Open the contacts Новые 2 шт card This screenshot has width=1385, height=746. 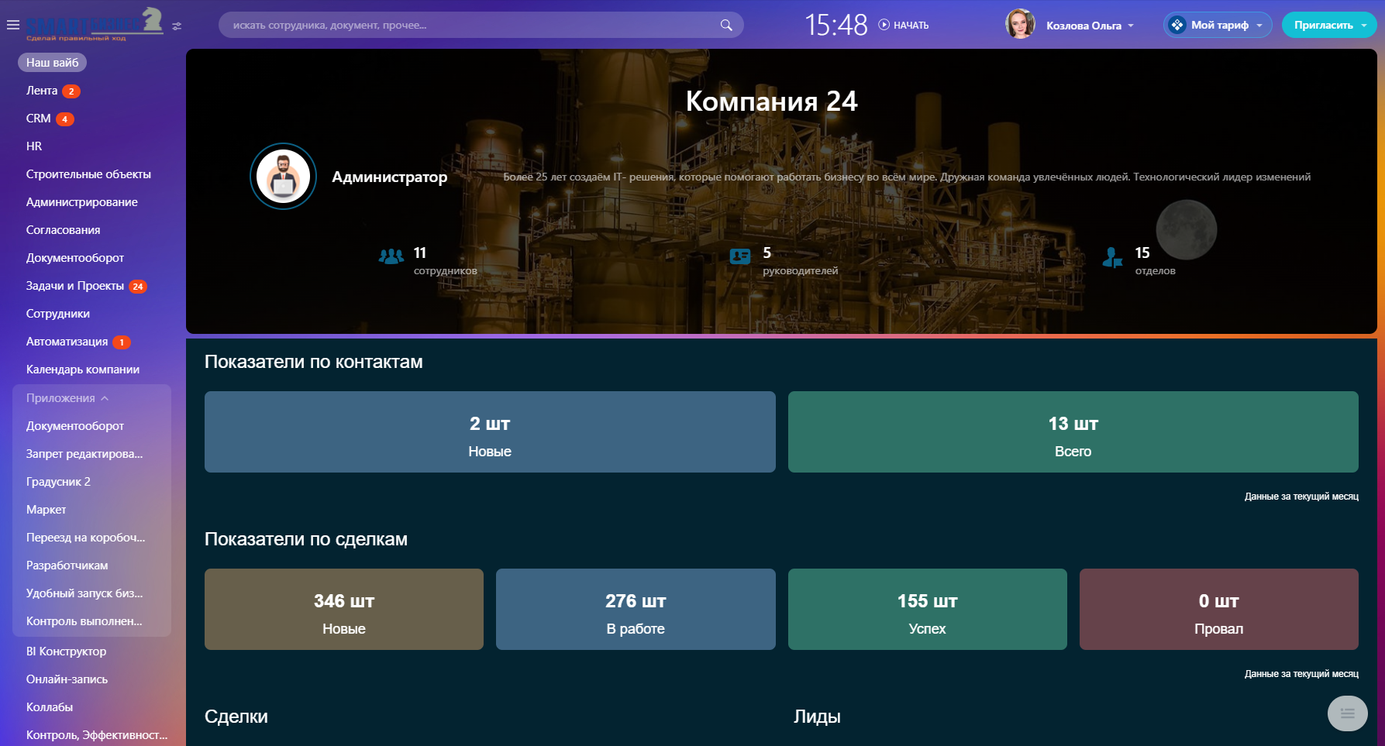tap(490, 431)
